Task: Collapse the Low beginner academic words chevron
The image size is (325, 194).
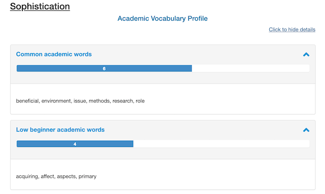Action: click(x=306, y=130)
